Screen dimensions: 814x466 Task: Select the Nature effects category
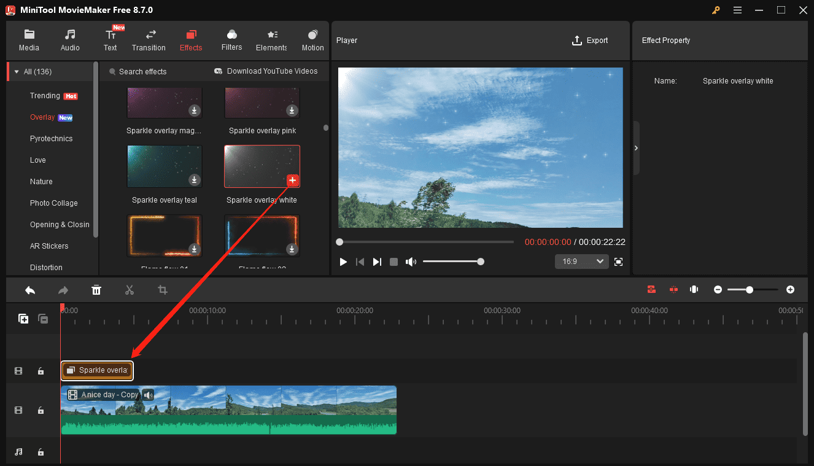[x=41, y=182]
